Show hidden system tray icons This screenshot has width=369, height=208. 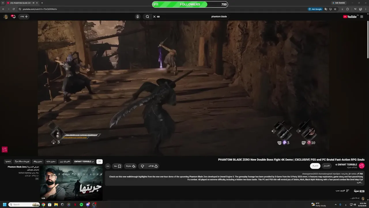[336, 205]
